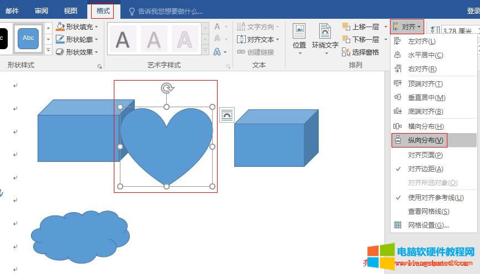Open 艺术字样式 group dialog launcher
The height and width of the screenshot is (274, 480).
(x=228, y=66)
